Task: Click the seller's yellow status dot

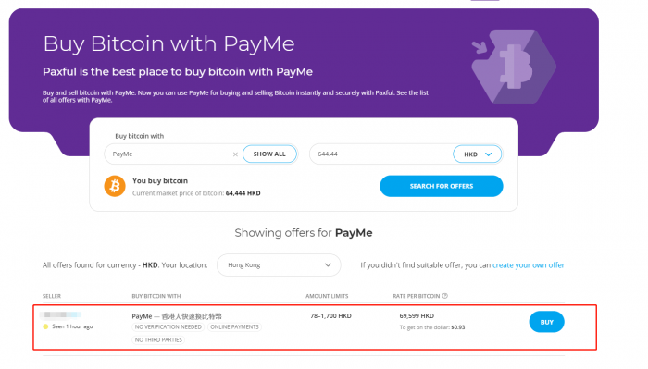Action: 45,326
